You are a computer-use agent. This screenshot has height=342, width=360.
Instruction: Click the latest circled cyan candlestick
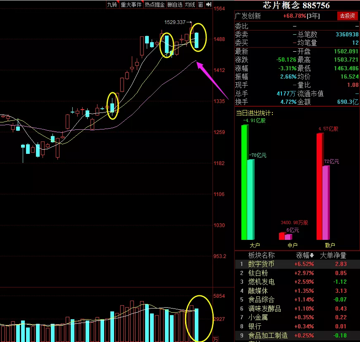197,41
